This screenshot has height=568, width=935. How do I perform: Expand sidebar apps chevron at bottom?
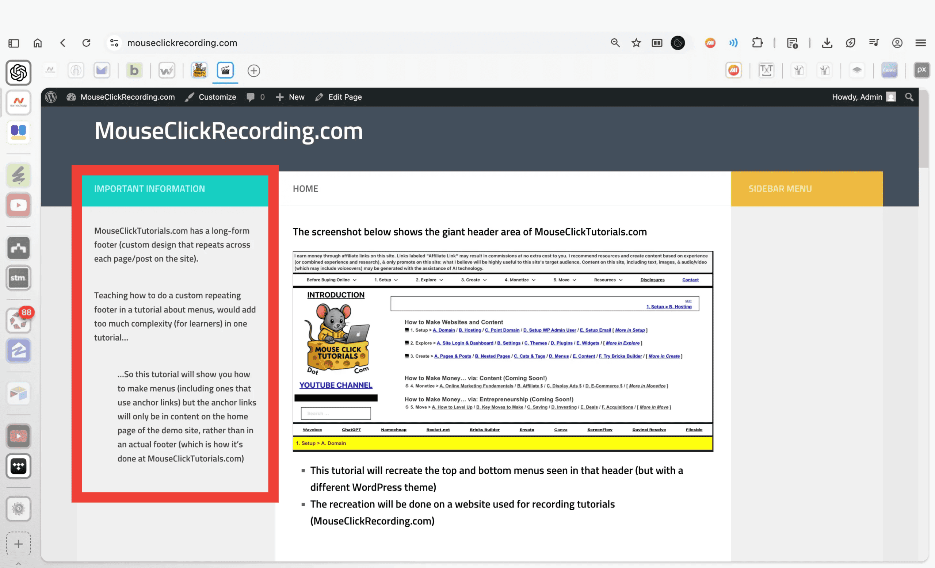tap(18, 564)
